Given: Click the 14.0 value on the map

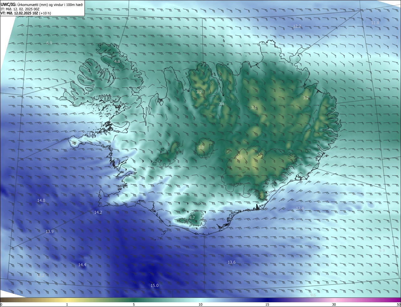Looking at the screenshot, I should (41, 200).
